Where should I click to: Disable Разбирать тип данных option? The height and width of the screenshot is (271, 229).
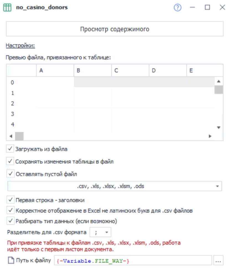[11, 221]
